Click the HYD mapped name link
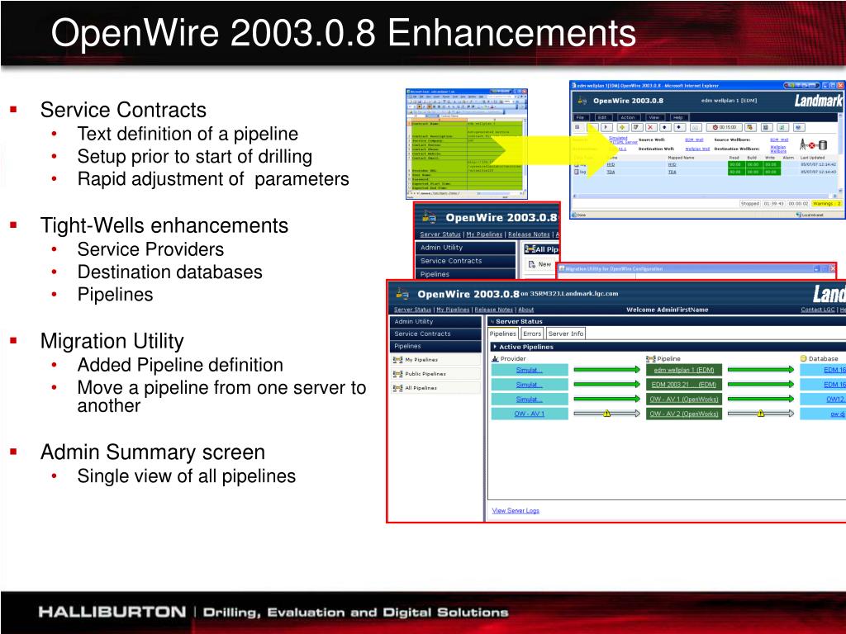The width and height of the screenshot is (846, 634). pos(672,164)
